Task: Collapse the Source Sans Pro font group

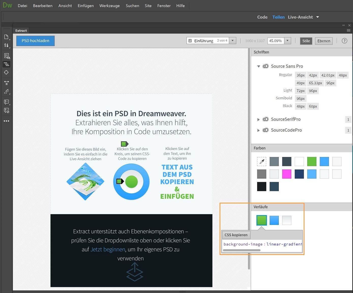Action: 258,66
